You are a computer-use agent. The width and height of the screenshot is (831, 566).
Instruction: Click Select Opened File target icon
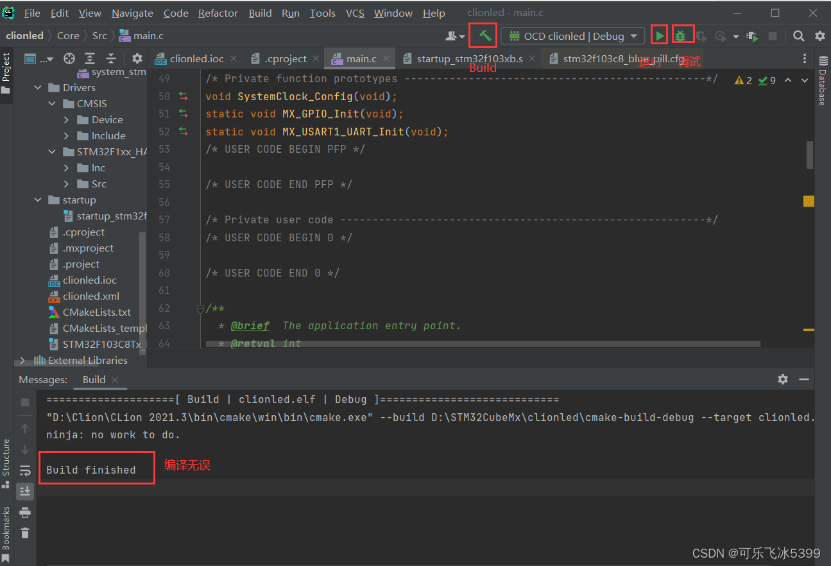pos(69,58)
